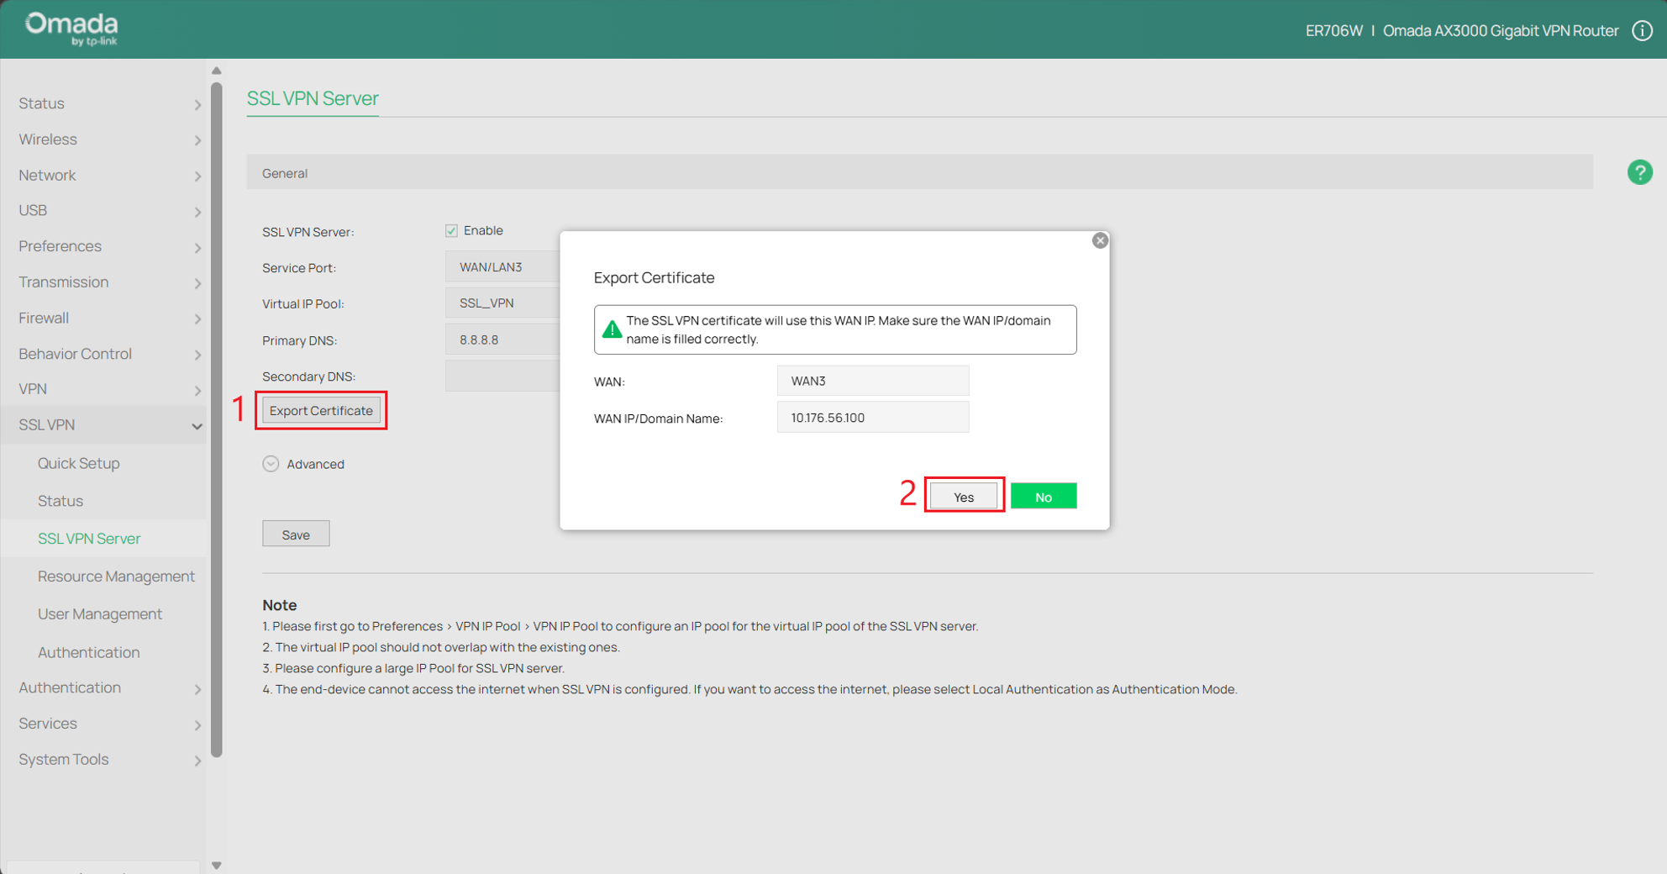Click the Service Port WAN/LAN3 field
Viewport: 1667px width, 874px height.
pos(502,267)
